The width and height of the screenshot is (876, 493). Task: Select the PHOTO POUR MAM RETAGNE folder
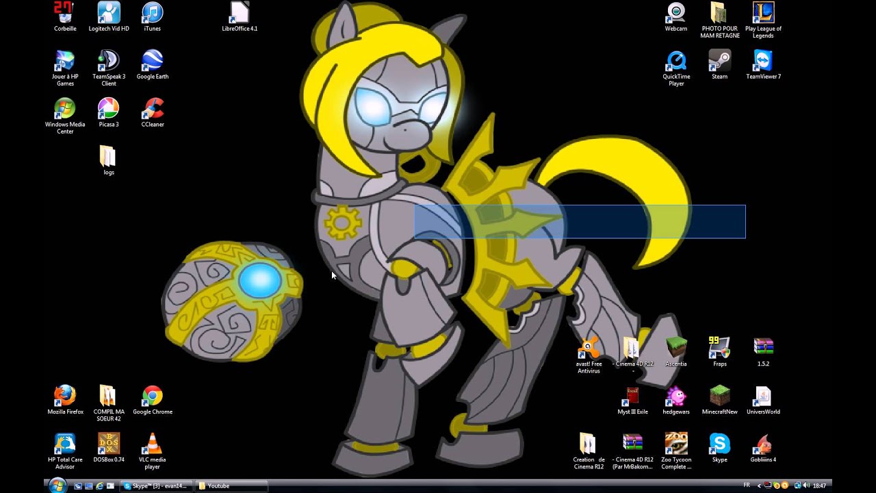pos(719,21)
